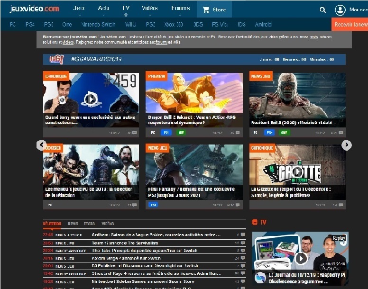Open The Talos Principle Switch news
Viewport: 368px width, 289px height.
click(x=145, y=250)
